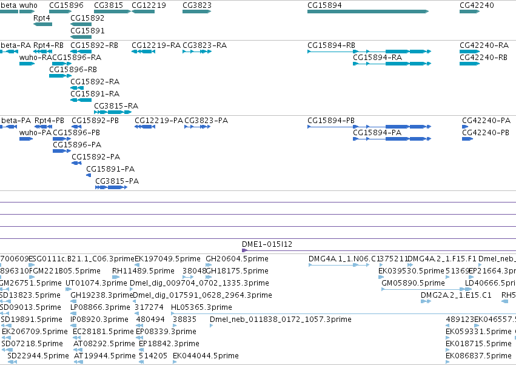516x365 pixels.
Task: Select the GH19238.3prime EST label
Action: tap(102, 295)
